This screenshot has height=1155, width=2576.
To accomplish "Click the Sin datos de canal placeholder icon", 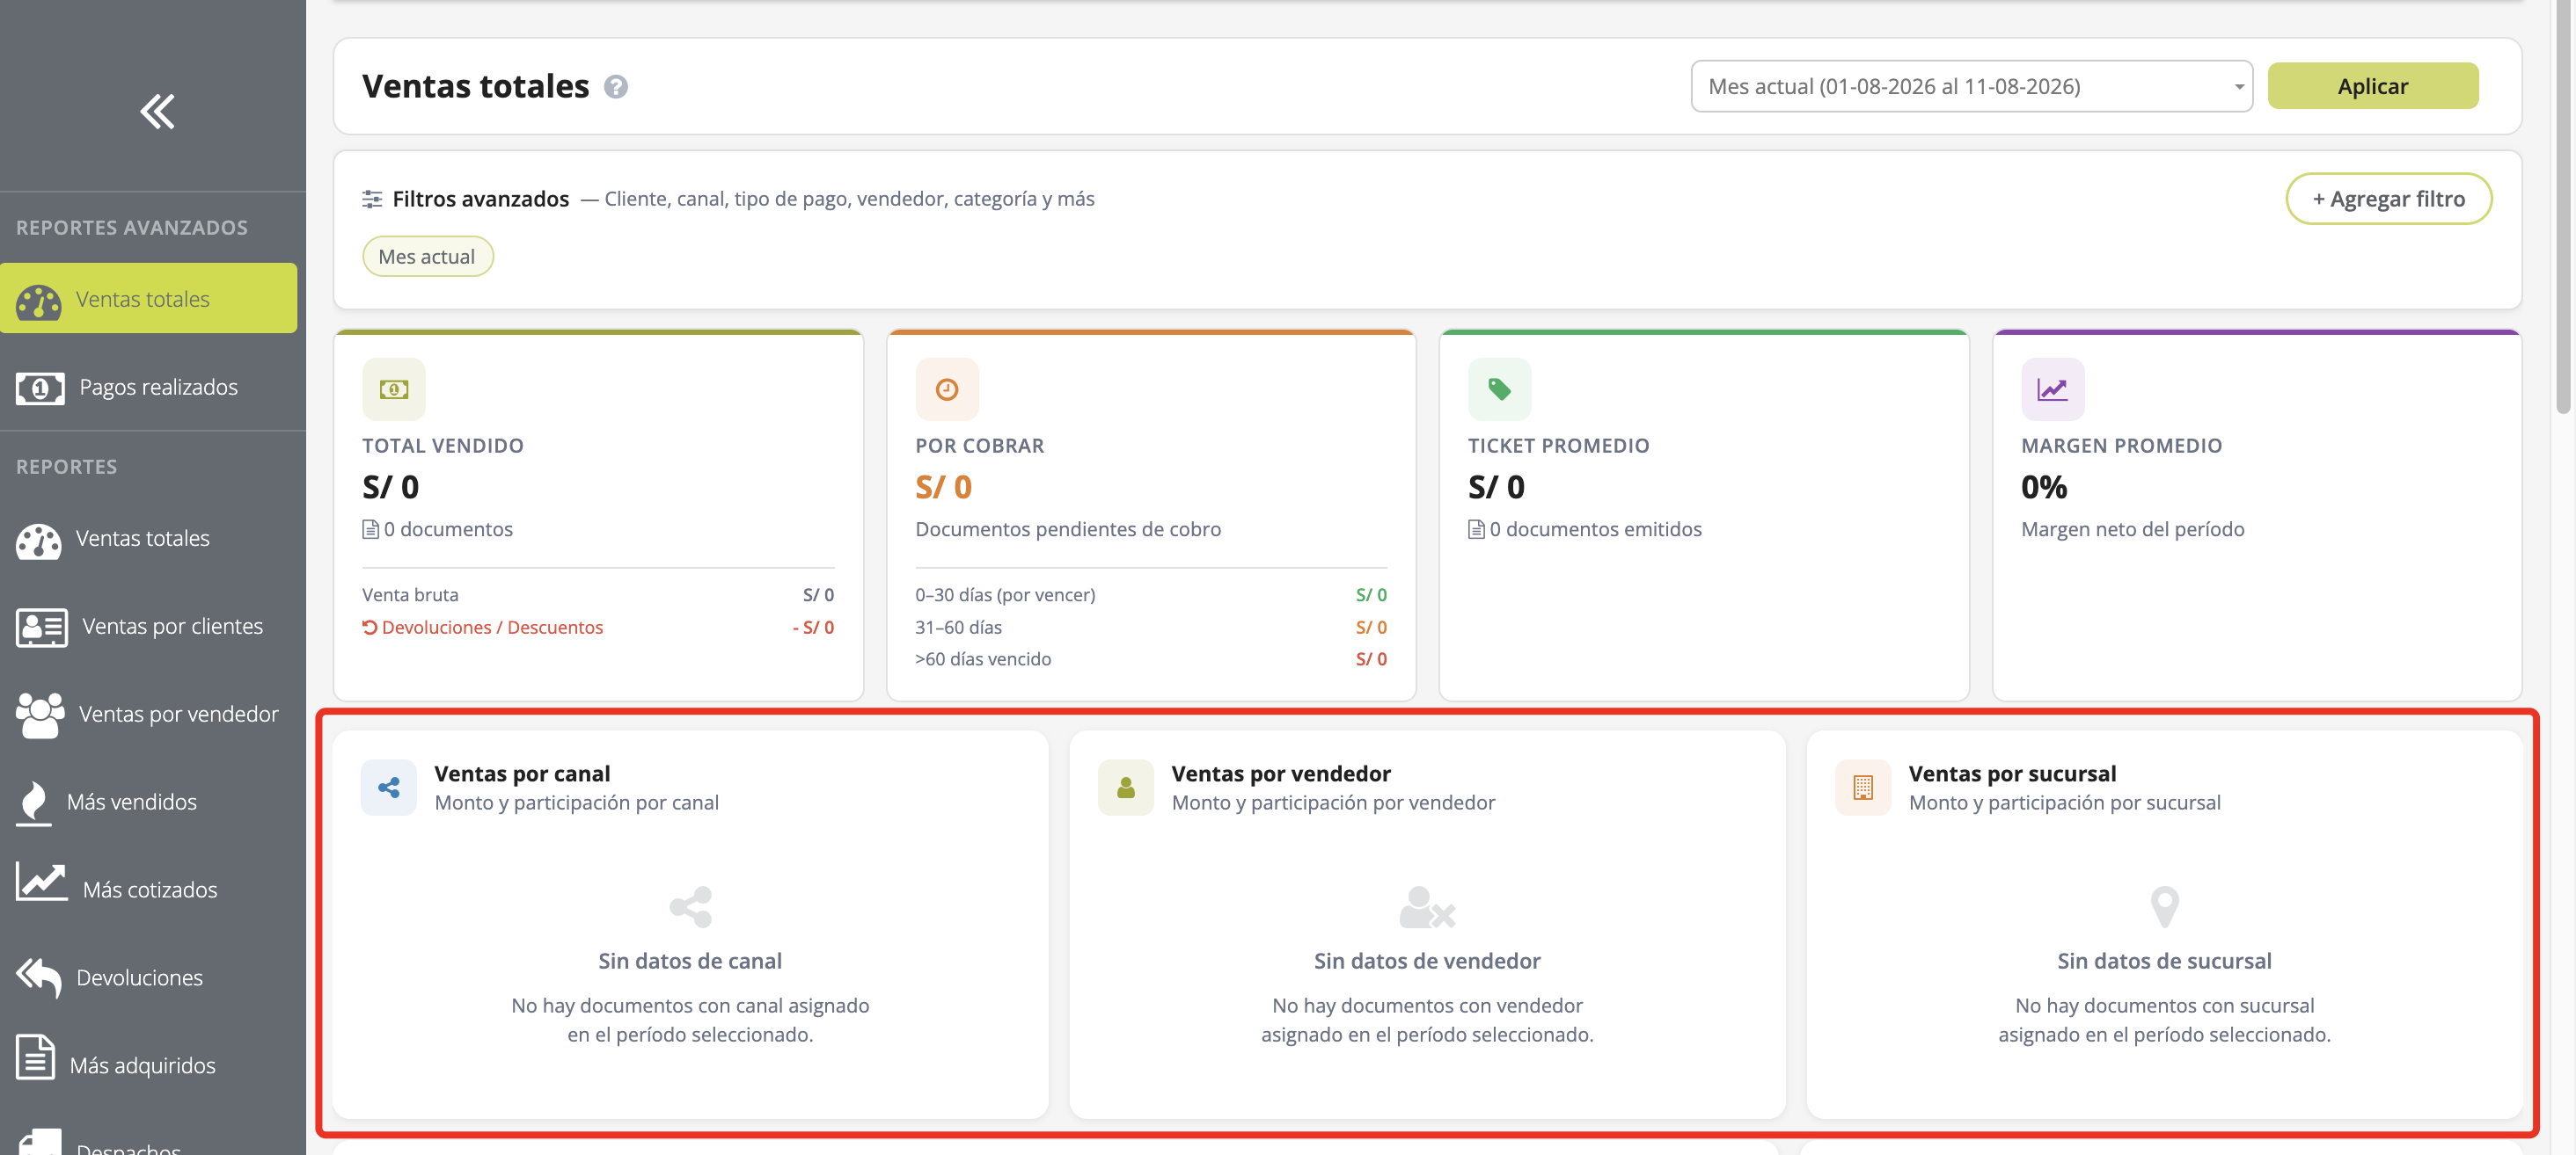I will point(690,907).
